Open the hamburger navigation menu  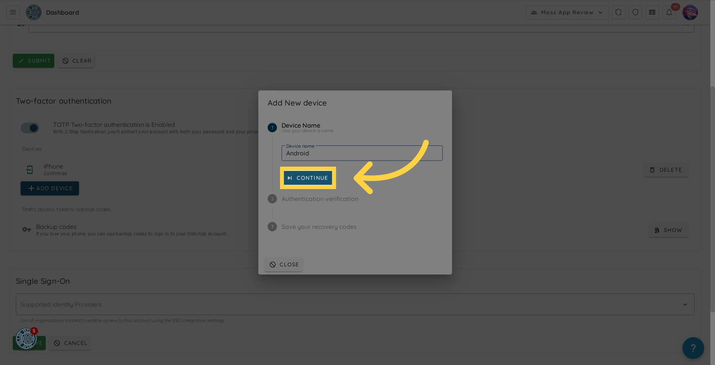point(13,12)
